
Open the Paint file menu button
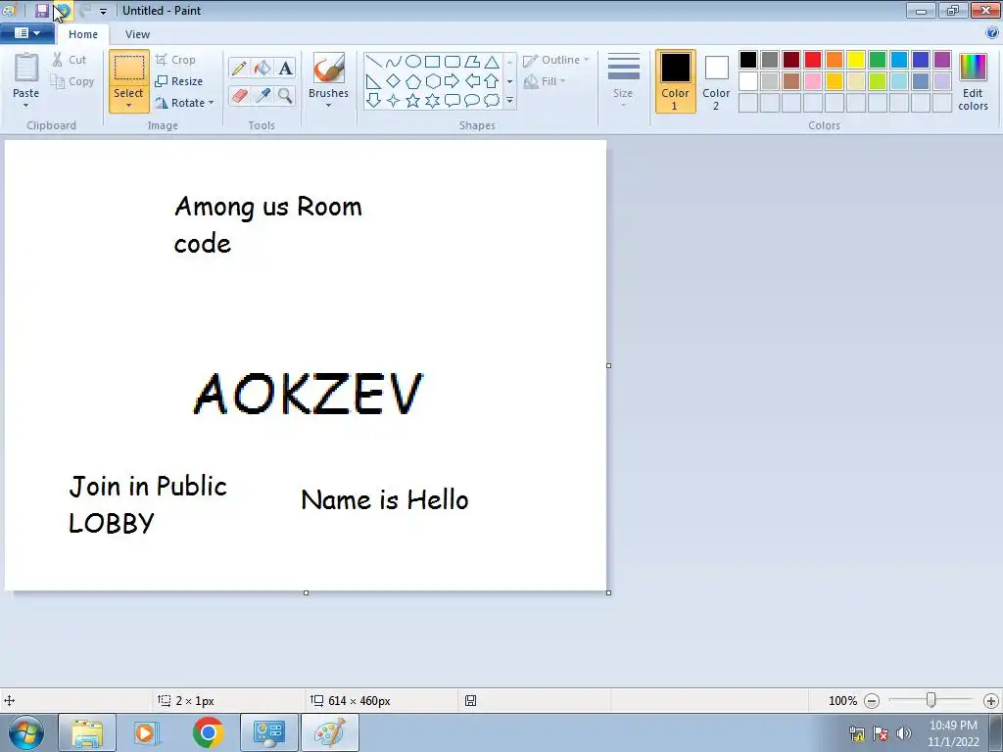coord(26,33)
